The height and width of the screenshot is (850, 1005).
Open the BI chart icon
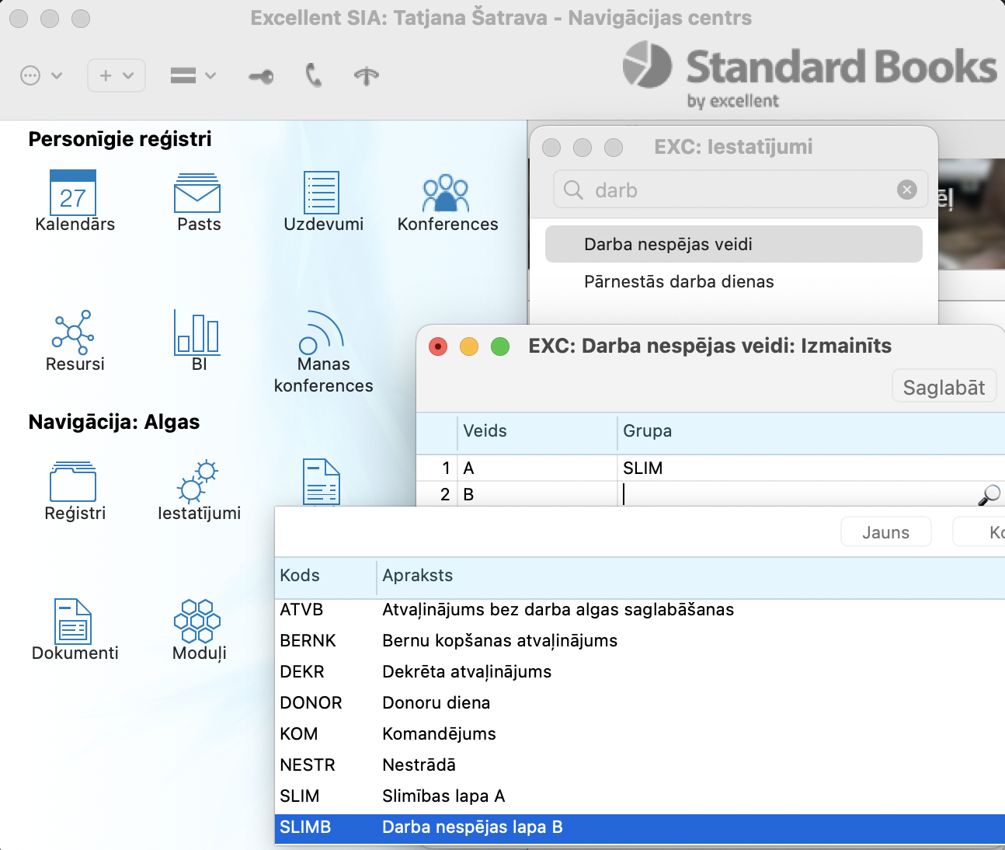tap(197, 333)
